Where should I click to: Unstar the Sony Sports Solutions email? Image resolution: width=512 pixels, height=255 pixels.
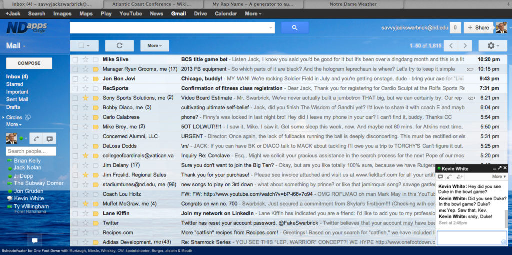pos(85,98)
